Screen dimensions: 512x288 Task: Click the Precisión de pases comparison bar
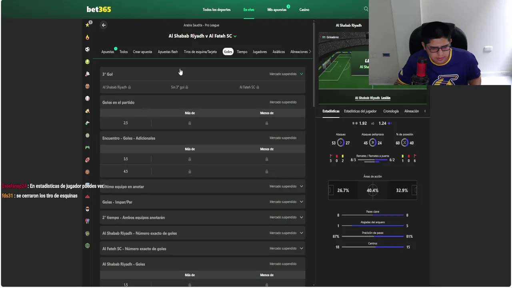pos(372,236)
